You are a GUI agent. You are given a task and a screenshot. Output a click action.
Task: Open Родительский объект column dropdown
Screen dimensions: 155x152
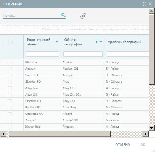pyautogui.click(x=57, y=42)
